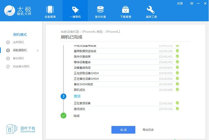Open the 越狱工具 jailbreak tools tab
This screenshot has height=140, width=209.
click(151, 12)
